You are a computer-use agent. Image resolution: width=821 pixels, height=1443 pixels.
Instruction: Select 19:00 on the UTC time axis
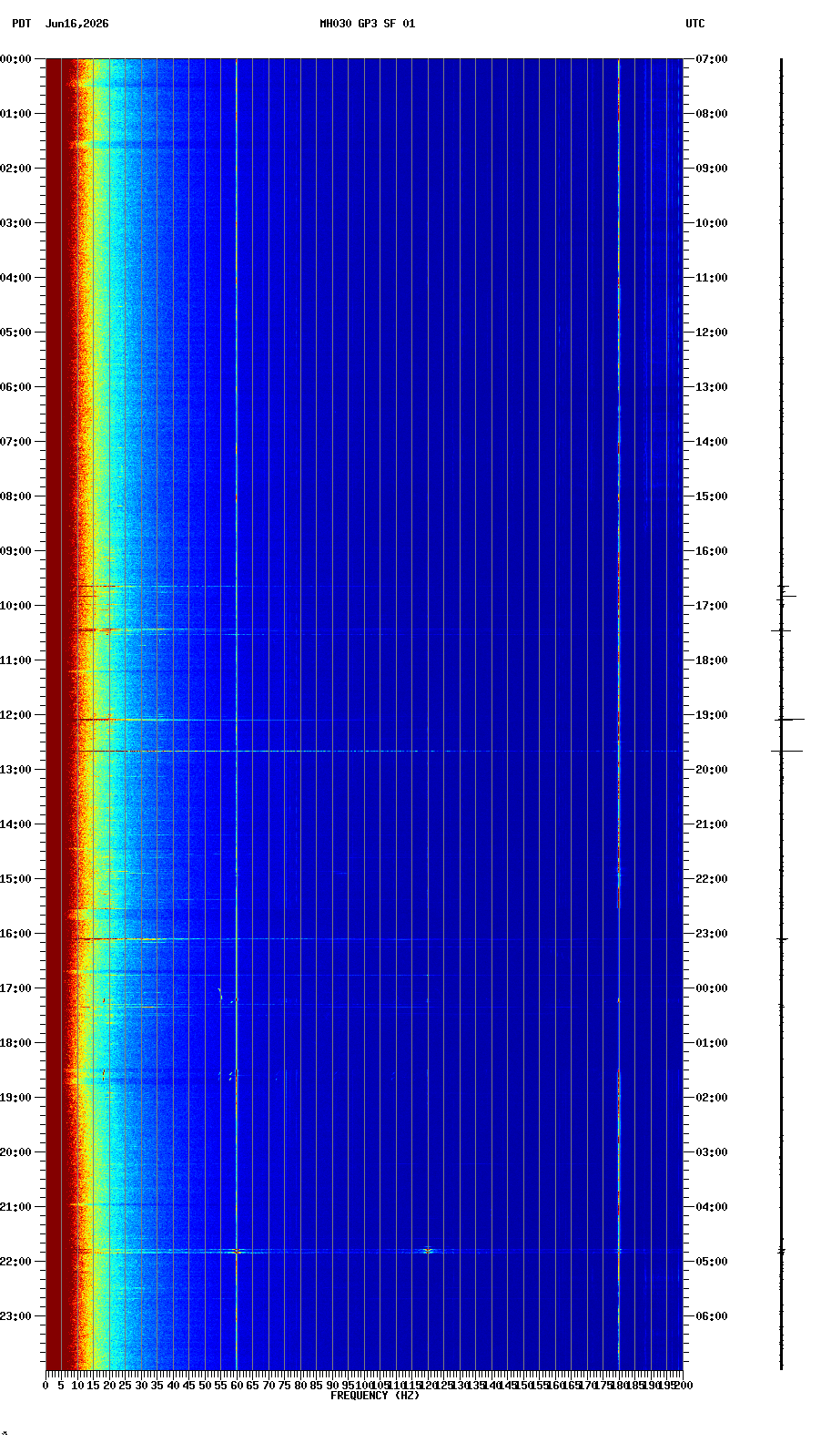click(712, 715)
